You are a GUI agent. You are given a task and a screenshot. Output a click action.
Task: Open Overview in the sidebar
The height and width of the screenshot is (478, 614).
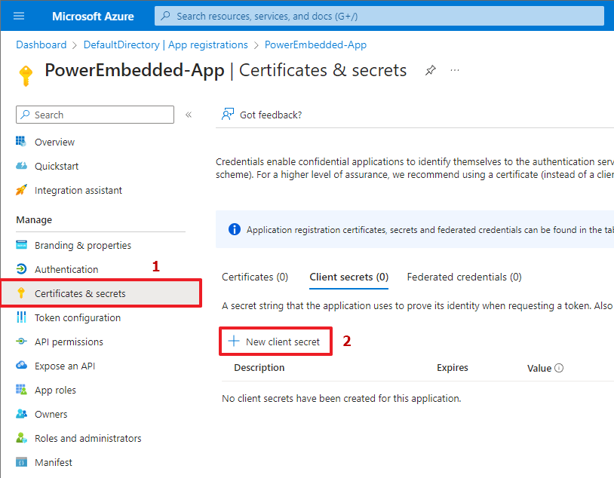[54, 142]
